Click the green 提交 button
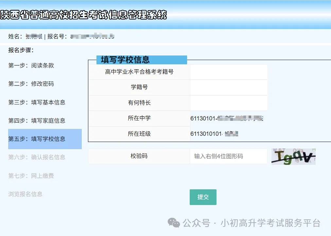331x236 pixels. point(203,197)
